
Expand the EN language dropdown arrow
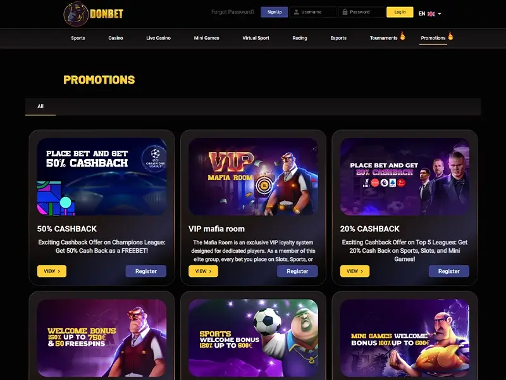(x=439, y=14)
